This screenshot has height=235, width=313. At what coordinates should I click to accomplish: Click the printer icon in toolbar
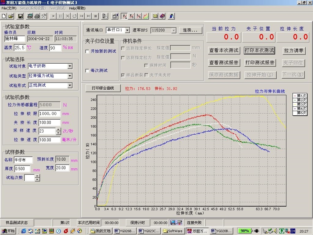[x=37, y=16]
